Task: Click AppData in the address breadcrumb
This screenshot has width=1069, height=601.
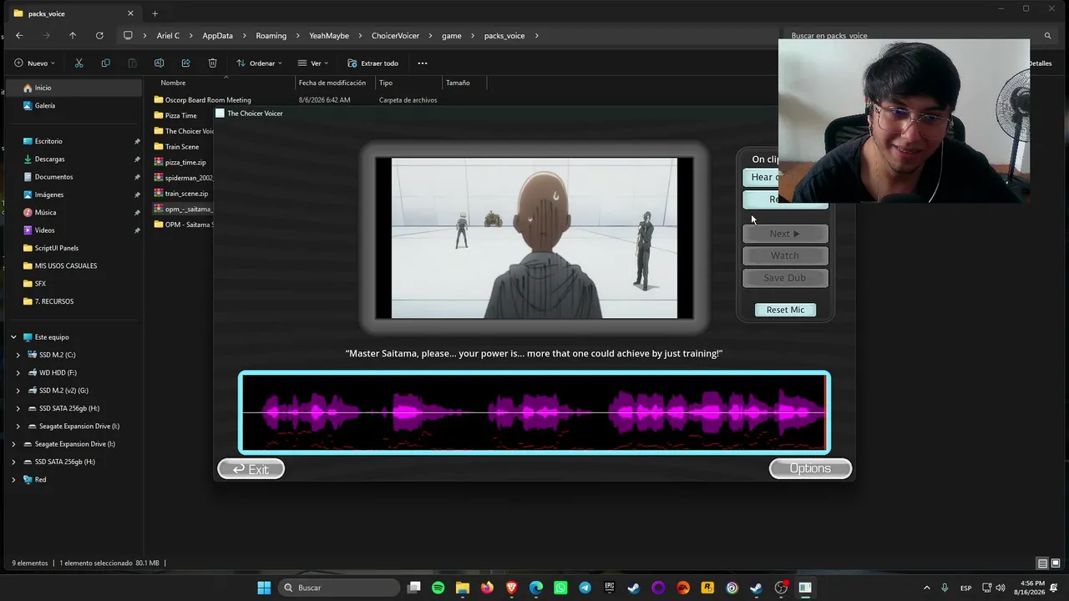Action: 217,36
